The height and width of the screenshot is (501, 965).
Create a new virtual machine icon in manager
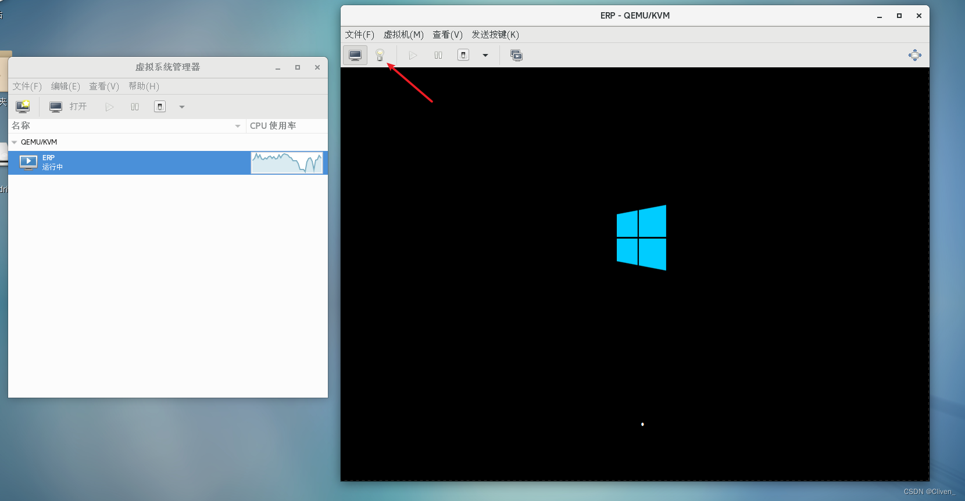point(23,107)
